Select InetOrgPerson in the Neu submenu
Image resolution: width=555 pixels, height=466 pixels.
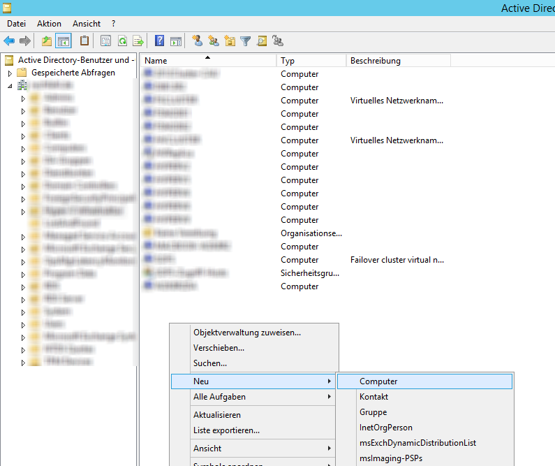[x=386, y=428]
